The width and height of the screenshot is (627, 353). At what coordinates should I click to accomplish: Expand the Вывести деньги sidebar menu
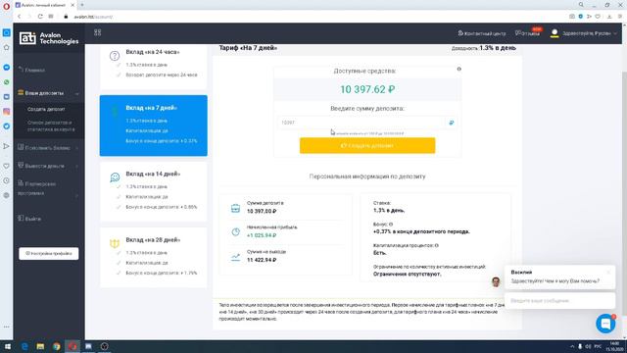49,166
